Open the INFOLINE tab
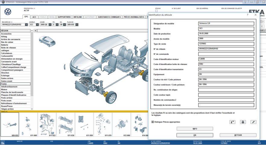The image size is (266, 145). (78, 17)
